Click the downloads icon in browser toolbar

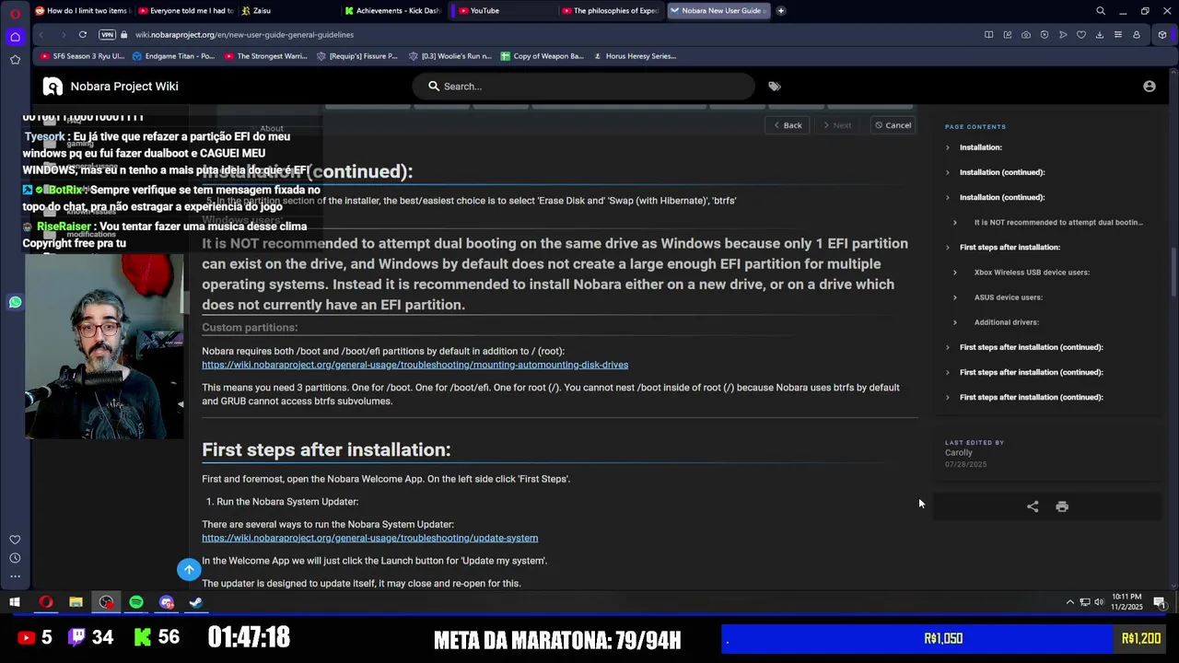click(1100, 35)
